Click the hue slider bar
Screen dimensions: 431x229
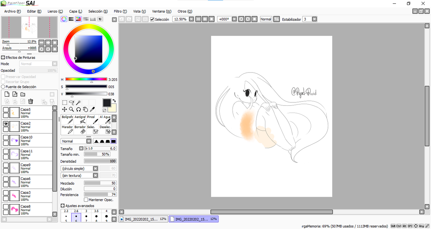coord(86,80)
